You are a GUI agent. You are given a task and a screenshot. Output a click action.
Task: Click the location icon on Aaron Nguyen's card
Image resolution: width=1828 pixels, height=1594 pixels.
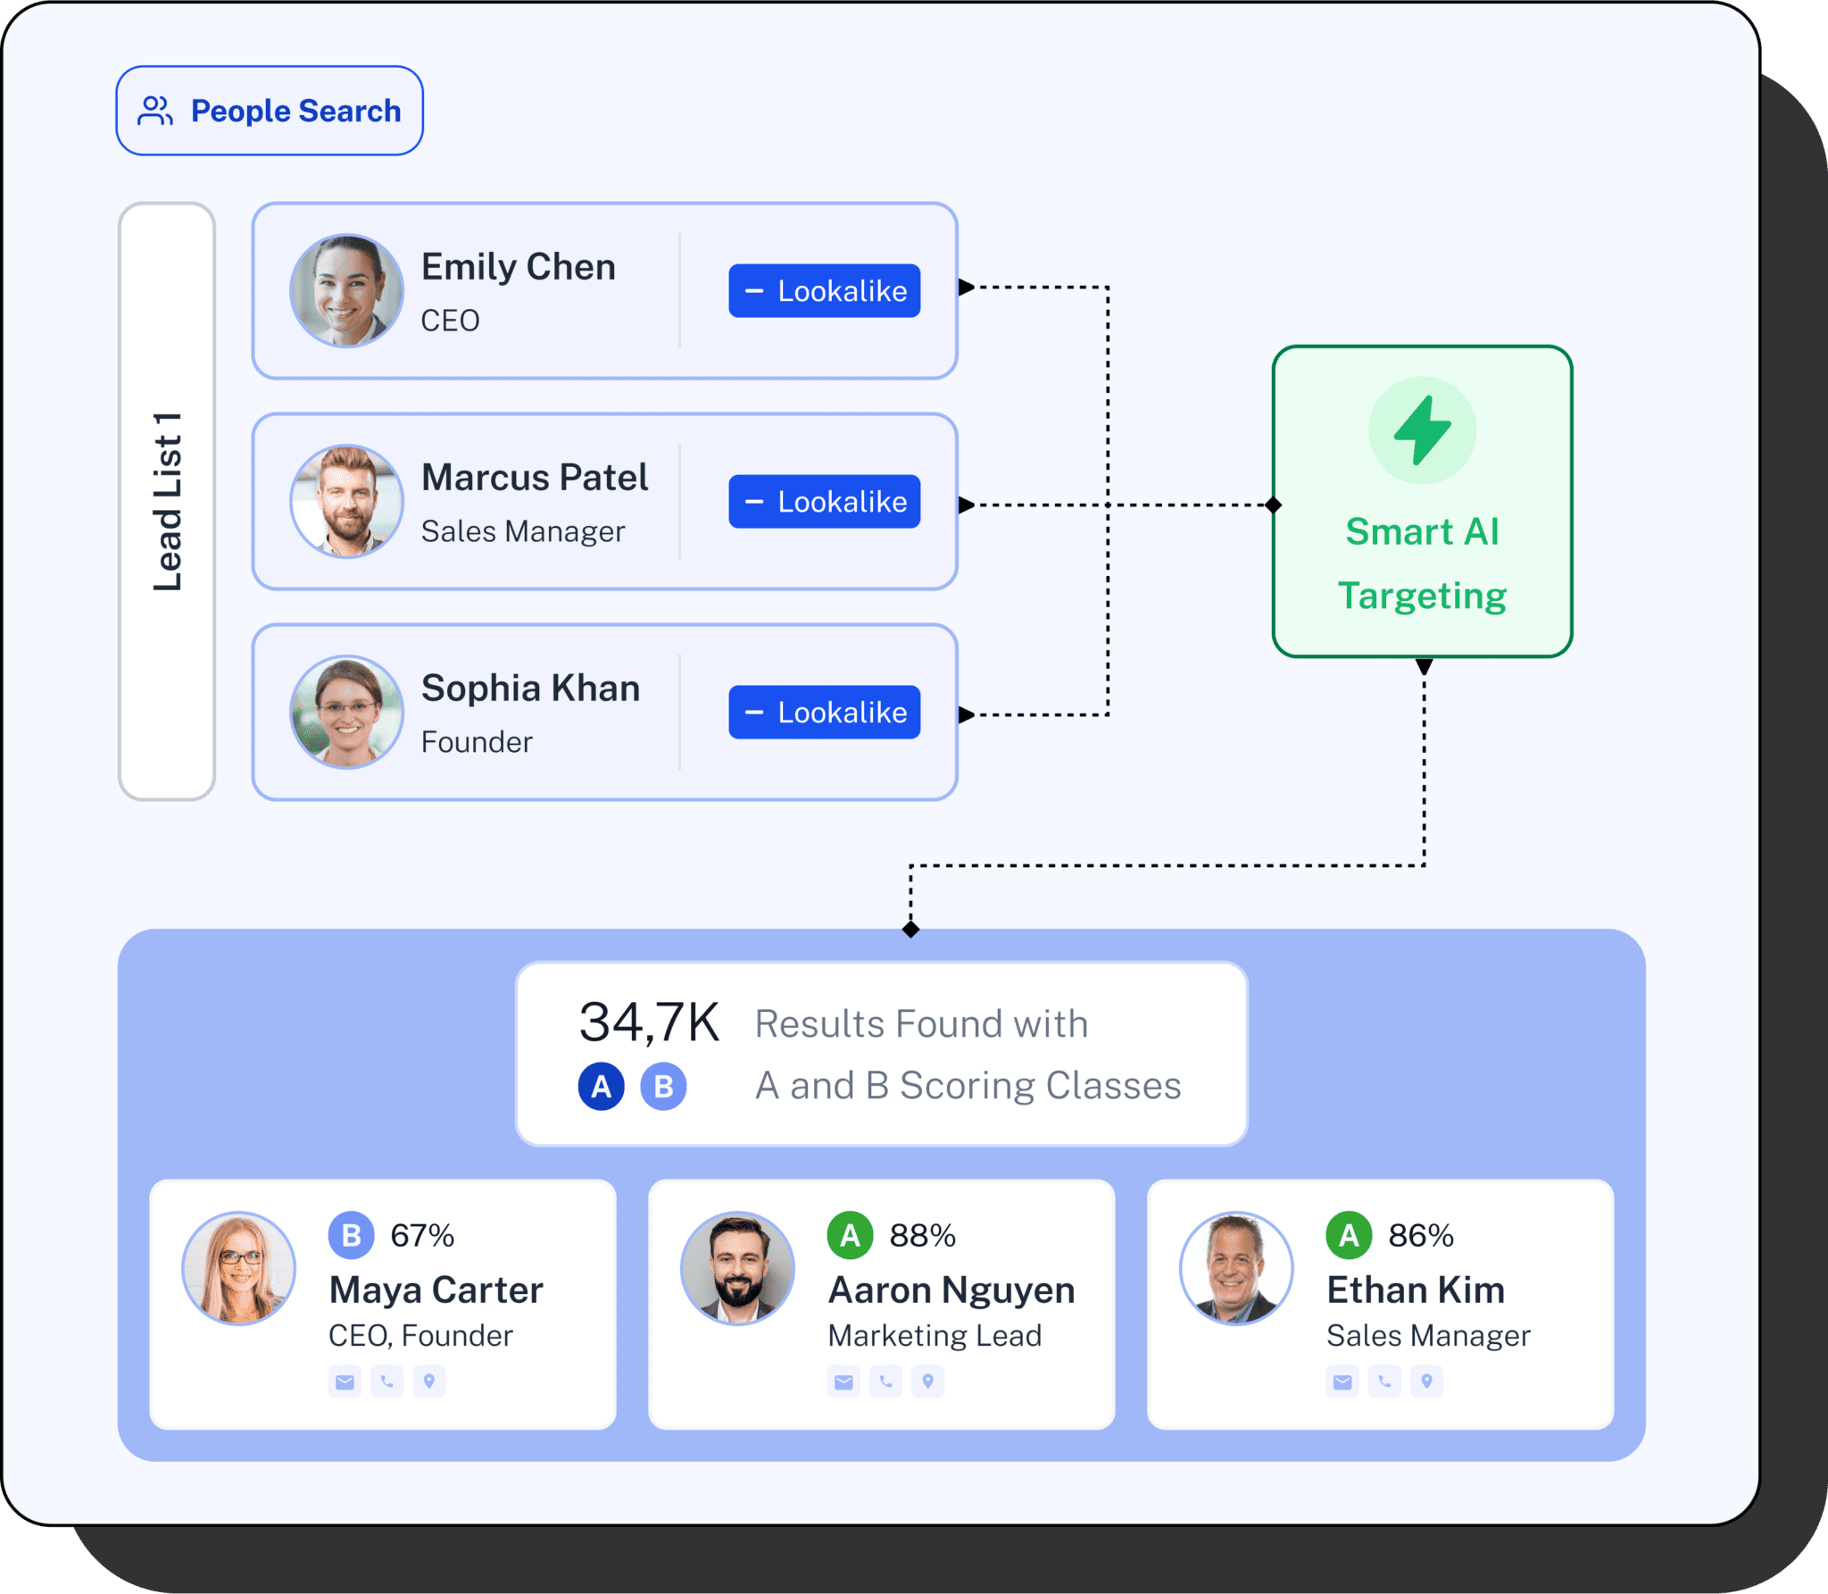click(x=928, y=1381)
